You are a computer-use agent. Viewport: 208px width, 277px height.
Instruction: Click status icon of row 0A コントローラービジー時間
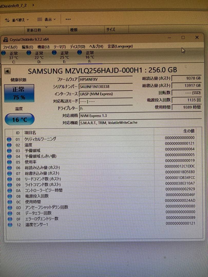tap(10, 190)
